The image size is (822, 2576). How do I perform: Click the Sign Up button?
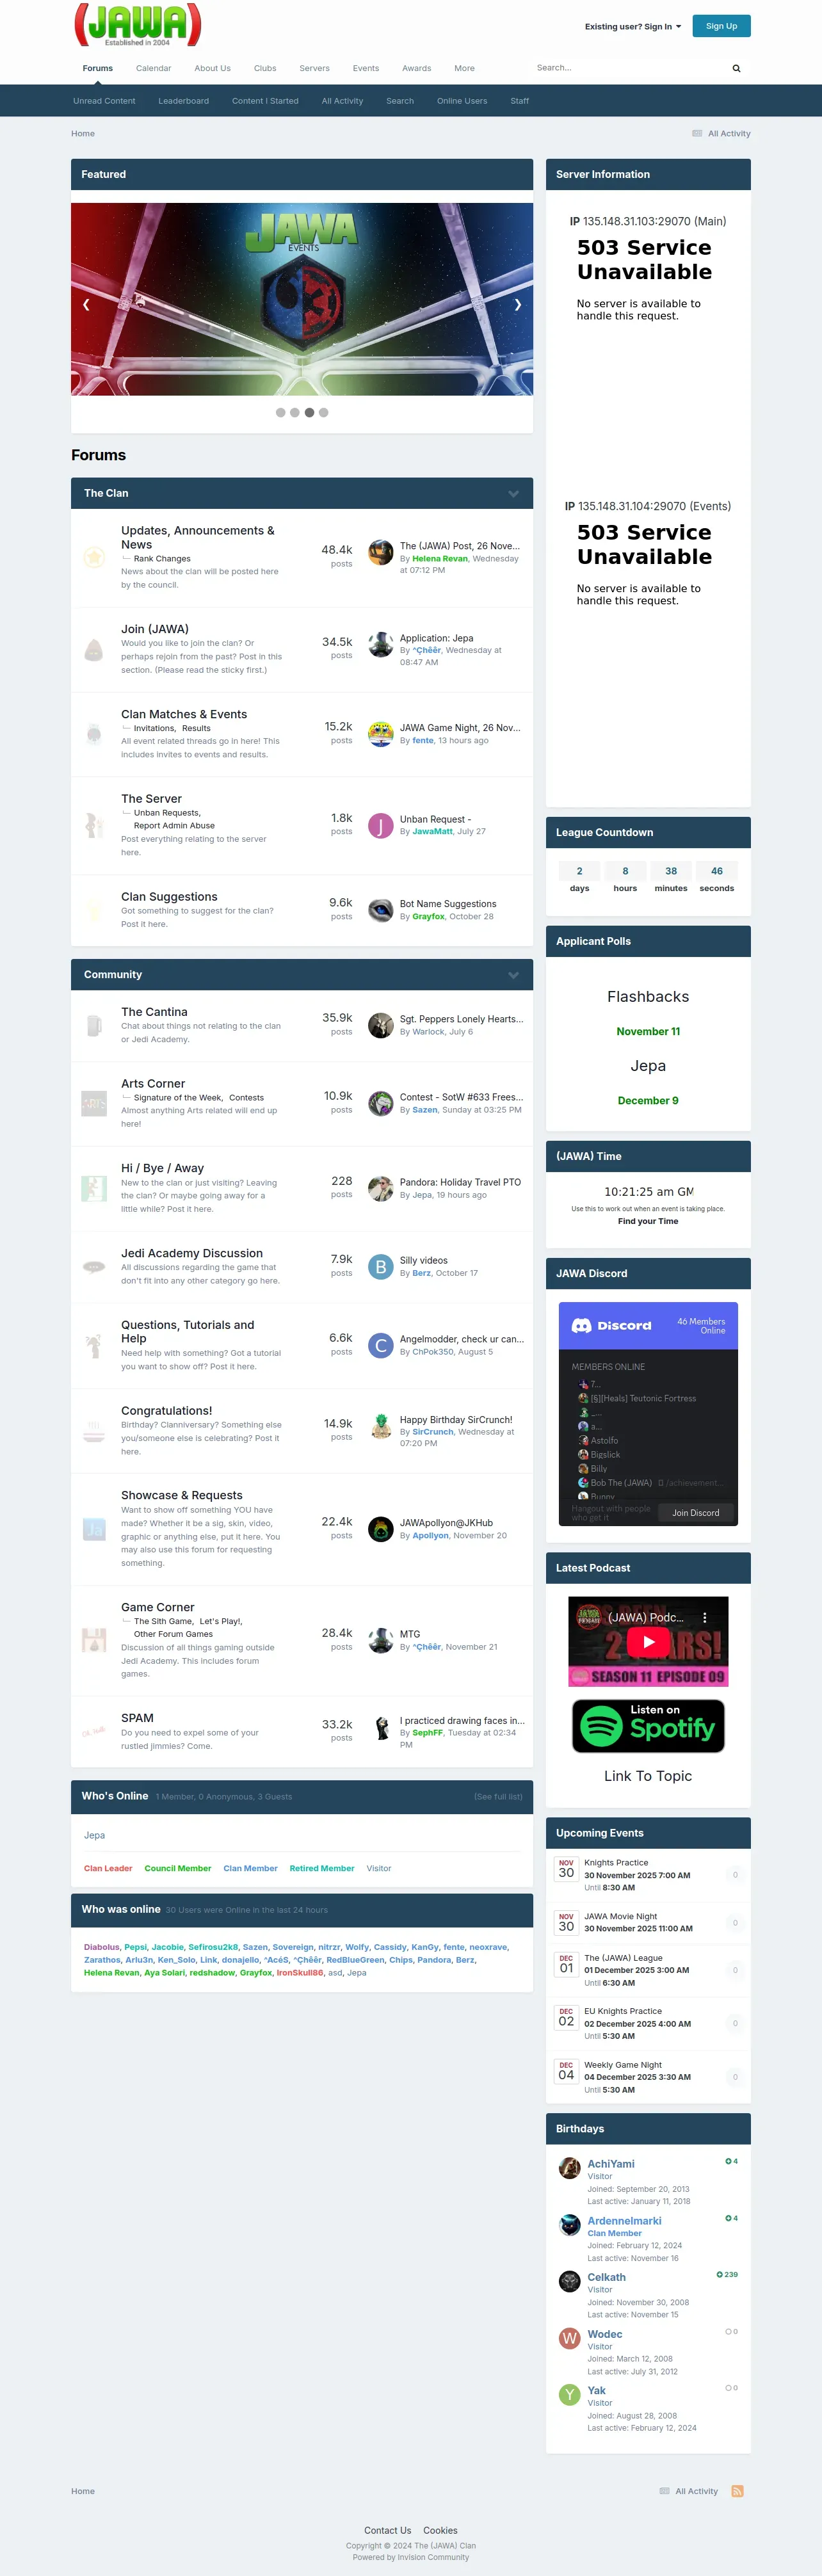coord(721,26)
